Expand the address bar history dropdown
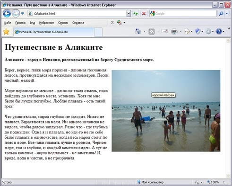 [x=129, y=14]
